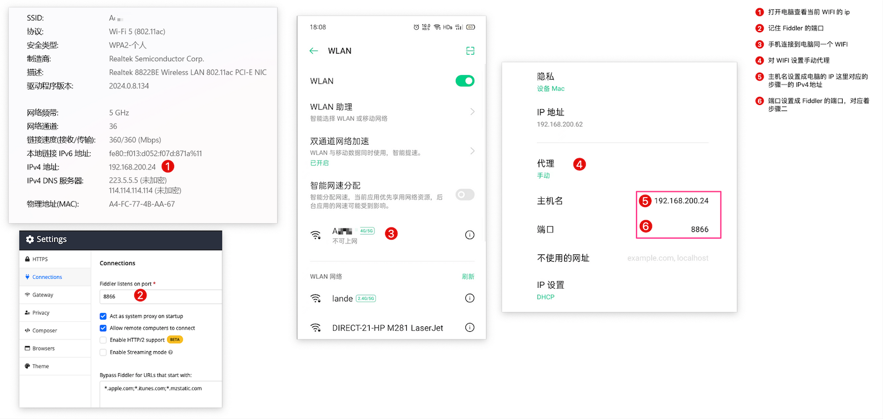Click the Wi-Fi 5 (802.11ac) protocol value
The height and width of the screenshot is (419, 883).
137,31
